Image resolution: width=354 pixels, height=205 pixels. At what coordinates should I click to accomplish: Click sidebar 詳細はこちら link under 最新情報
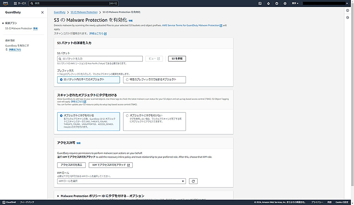pyautogui.click(x=15, y=49)
